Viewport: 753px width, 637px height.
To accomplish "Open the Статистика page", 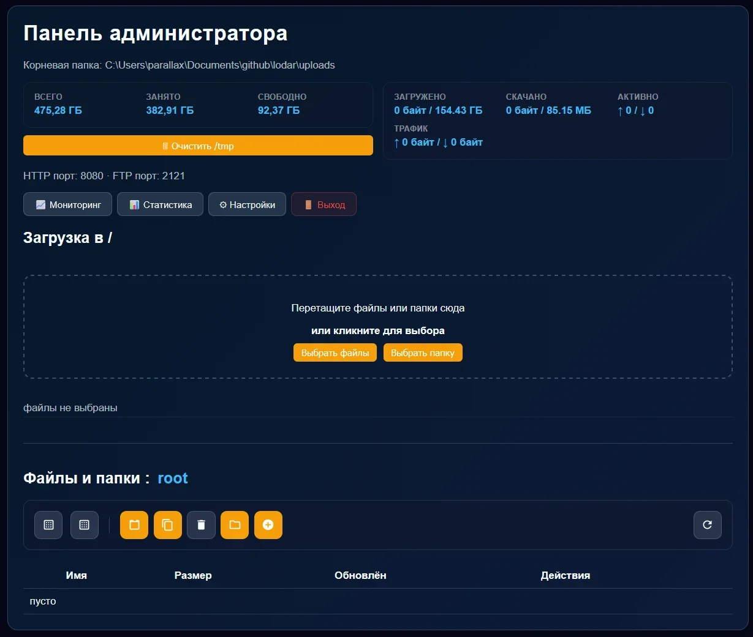I will 160,204.
